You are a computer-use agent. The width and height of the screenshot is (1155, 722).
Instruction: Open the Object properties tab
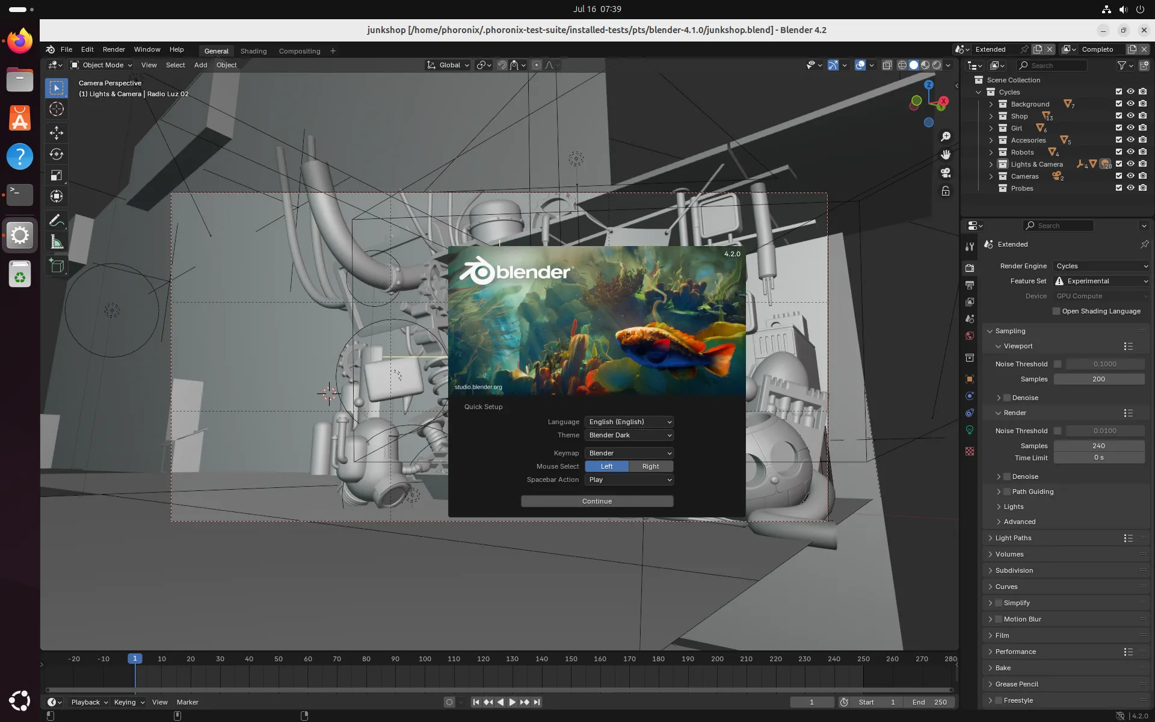pos(970,379)
